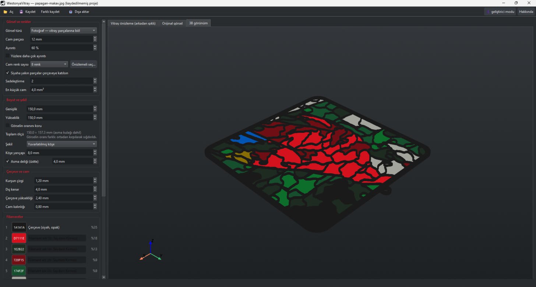This screenshot has height=287, width=536.
Task: Choose Farklı kaydet to save as
Action: coord(50,12)
